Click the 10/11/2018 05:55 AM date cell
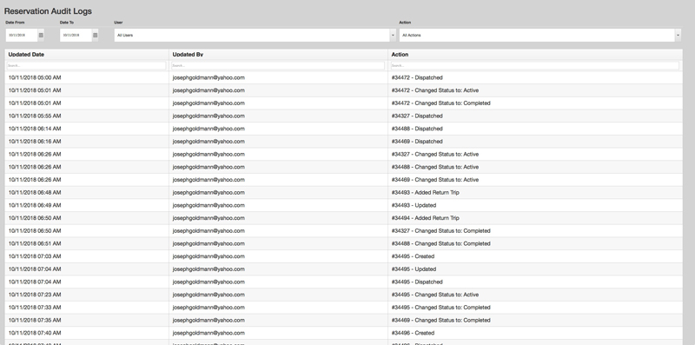This screenshot has width=695, height=345. coord(35,116)
